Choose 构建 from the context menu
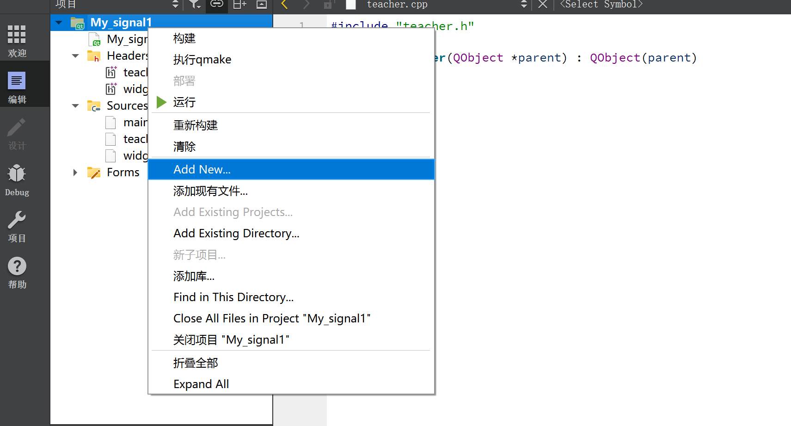 291,38
